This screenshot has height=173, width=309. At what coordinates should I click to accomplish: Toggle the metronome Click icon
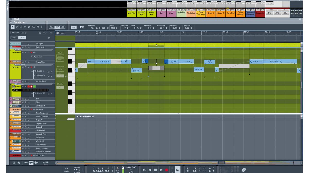click(118, 168)
